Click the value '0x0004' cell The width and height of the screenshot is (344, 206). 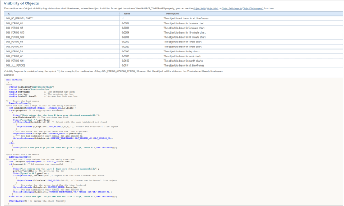click(141, 32)
